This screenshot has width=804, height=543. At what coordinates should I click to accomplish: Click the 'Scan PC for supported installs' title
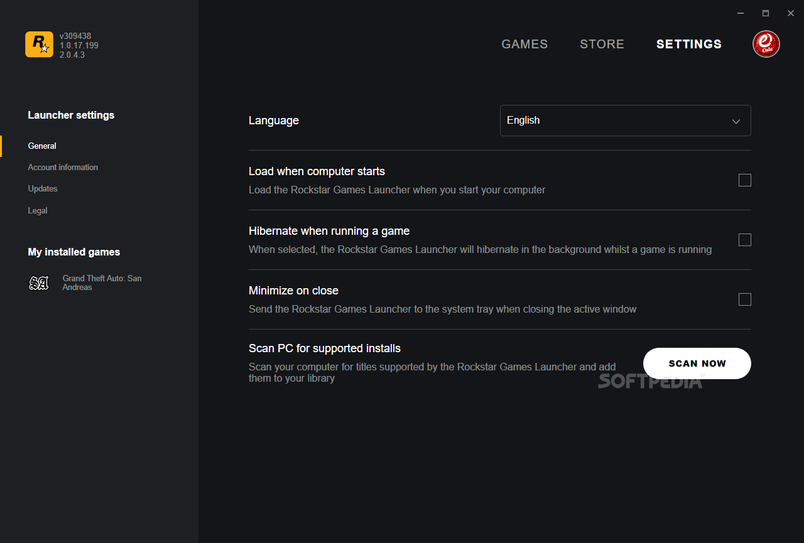pyautogui.click(x=325, y=348)
